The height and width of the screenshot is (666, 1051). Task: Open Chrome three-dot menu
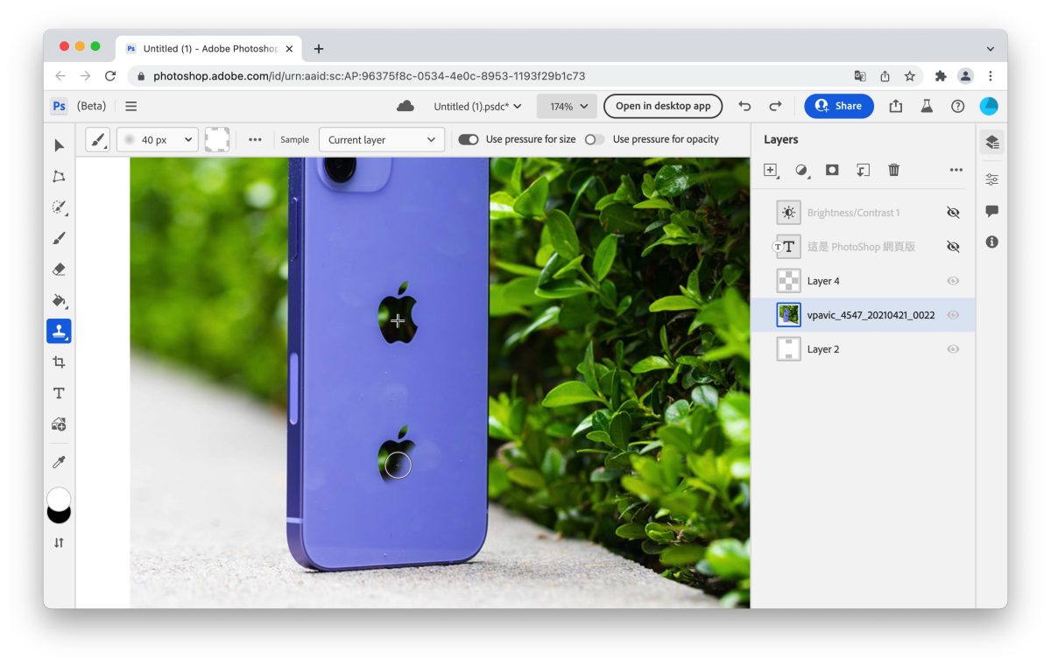coord(990,76)
